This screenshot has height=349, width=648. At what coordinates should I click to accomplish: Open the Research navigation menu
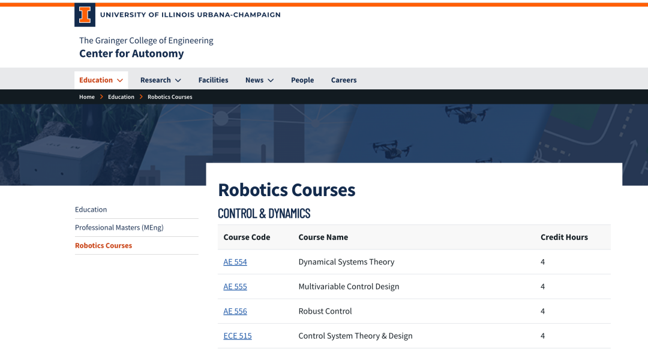(160, 80)
